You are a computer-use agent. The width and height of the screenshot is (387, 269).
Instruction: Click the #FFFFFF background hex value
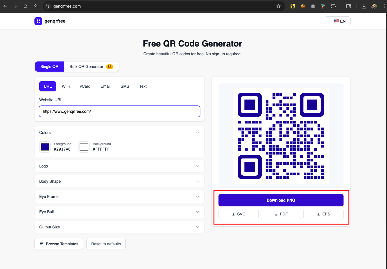pos(101,149)
